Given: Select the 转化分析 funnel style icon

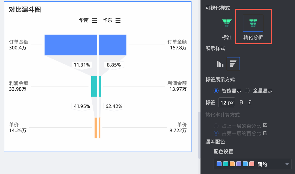Looking at the screenshot, I should 253,23.
